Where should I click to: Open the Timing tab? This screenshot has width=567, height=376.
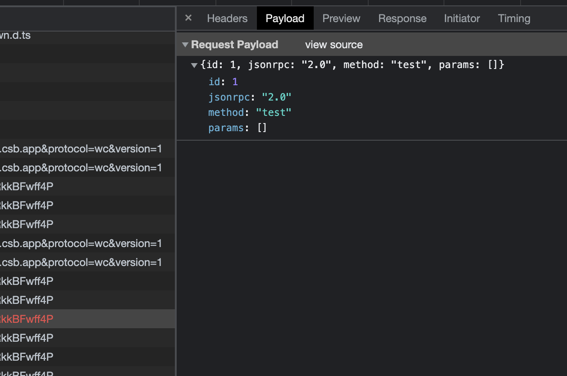(x=514, y=18)
